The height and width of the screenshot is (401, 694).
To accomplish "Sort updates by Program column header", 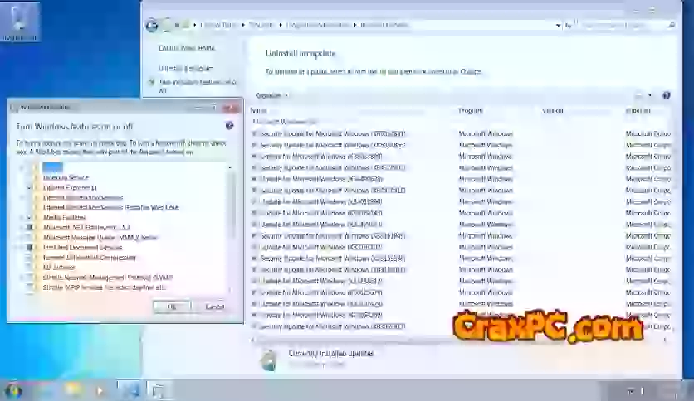I will pos(471,110).
